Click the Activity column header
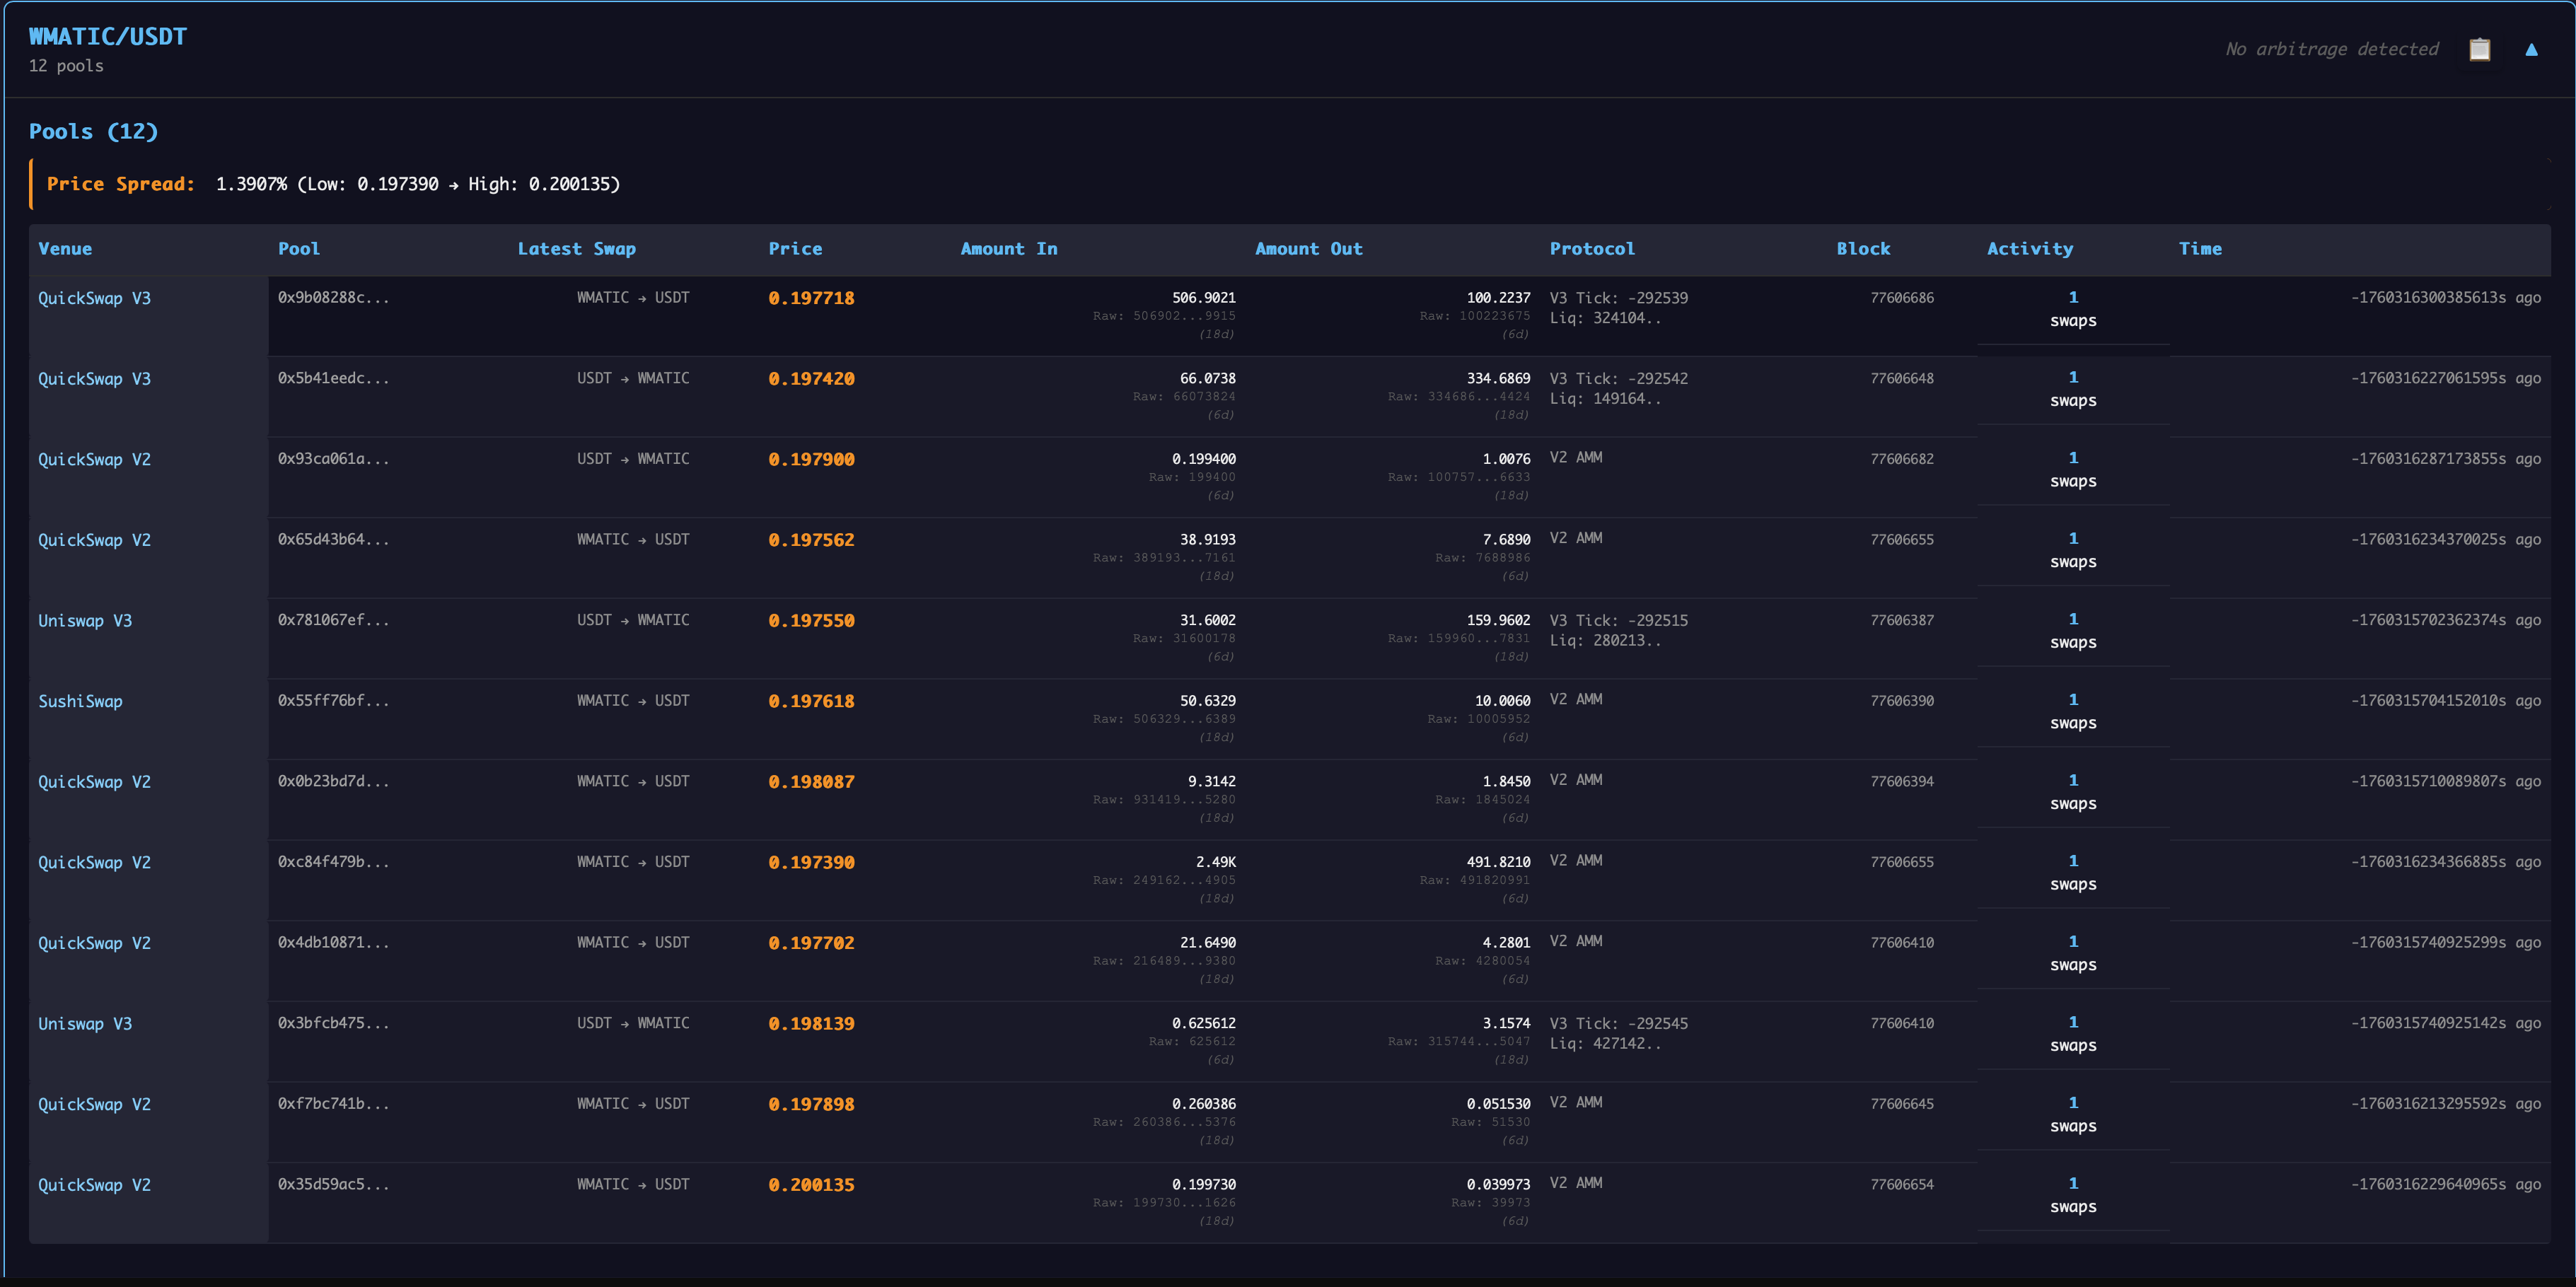The height and width of the screenshot is (1287, 2576). (2029, 249)
